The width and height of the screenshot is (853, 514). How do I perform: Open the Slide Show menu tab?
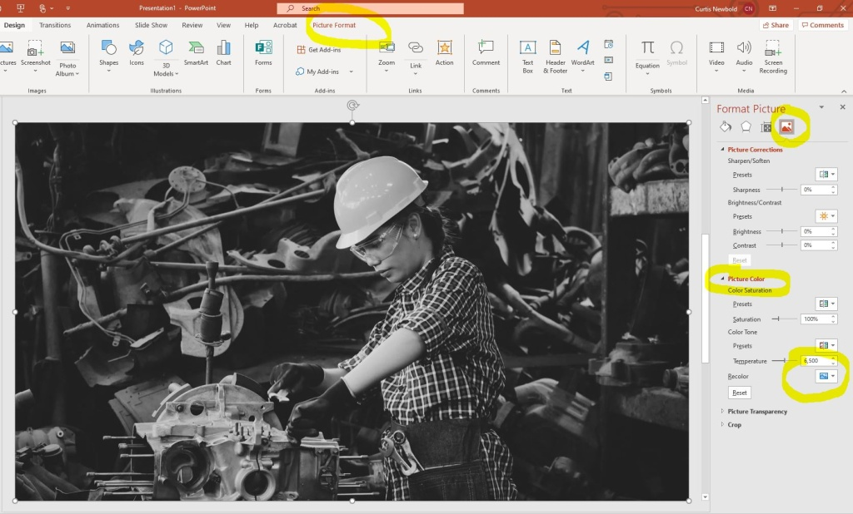click(151, 25)
